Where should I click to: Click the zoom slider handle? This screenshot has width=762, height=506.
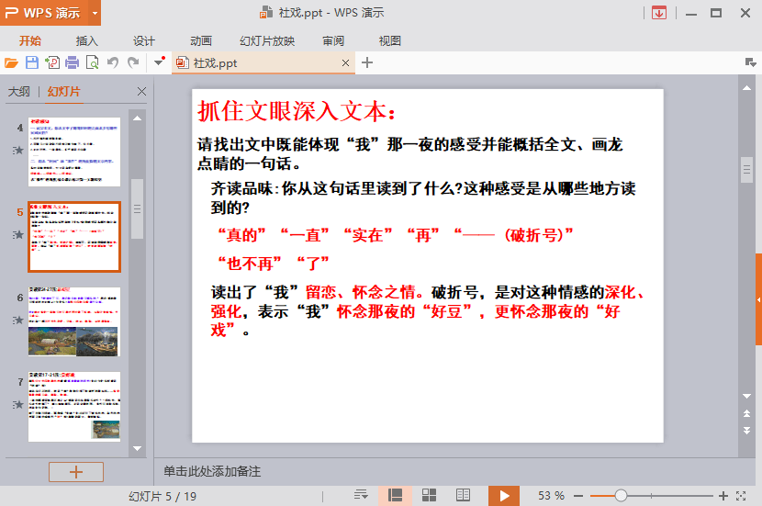click(x=622, y=495)
